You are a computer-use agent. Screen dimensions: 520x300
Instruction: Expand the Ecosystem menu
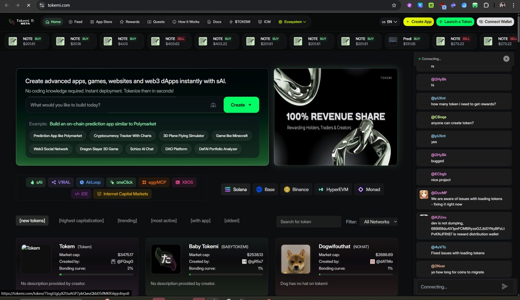[292, 22]
